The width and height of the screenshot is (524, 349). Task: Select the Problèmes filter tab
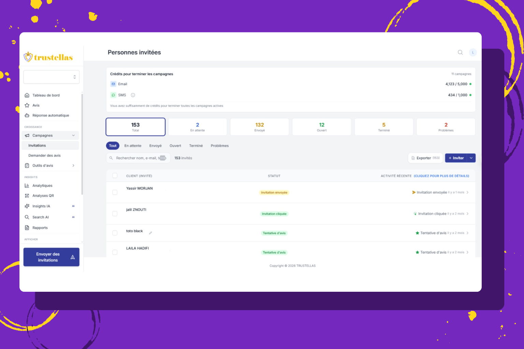(x=219, y=146)
